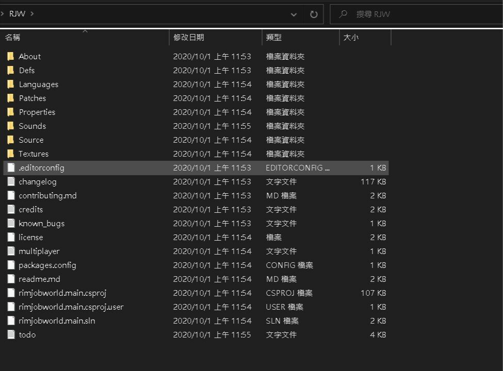Click the CONFIG 檔案 type cell
Image resolution: width=503 pixels, height=371 pixels.
[x=289, y=265]
